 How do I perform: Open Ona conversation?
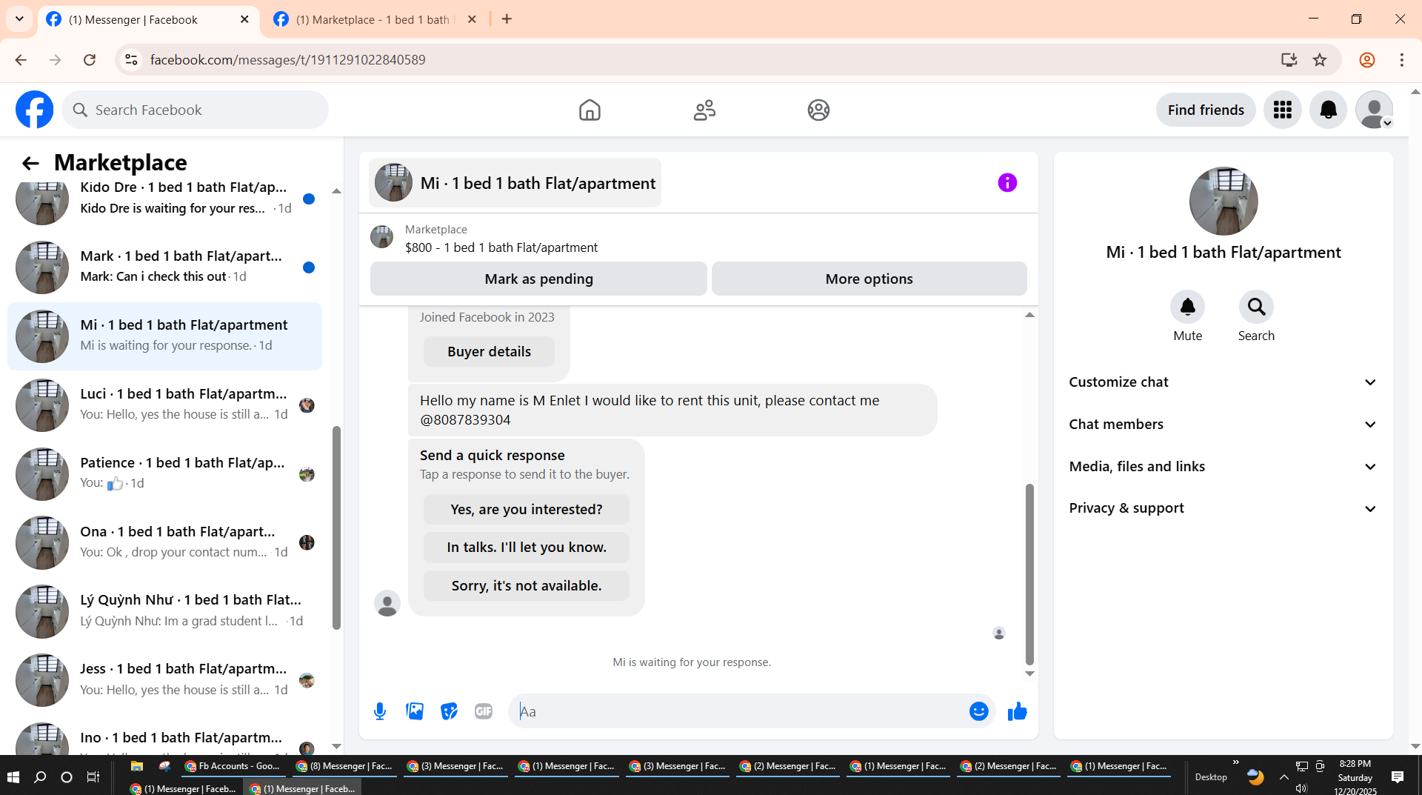tap(164, 542)
